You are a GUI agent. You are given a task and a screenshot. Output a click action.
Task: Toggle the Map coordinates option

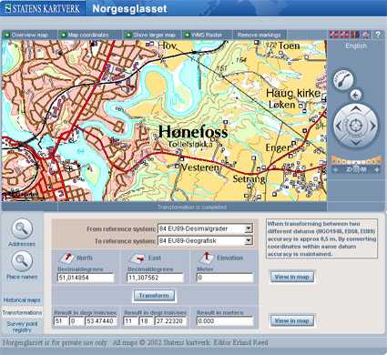click(85, 35)
